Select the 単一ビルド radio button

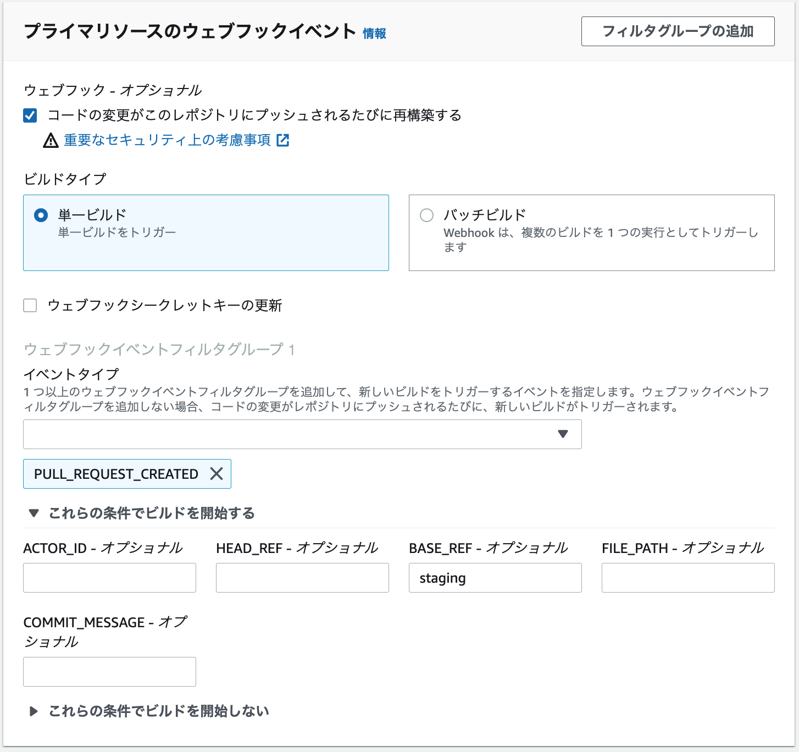tap(41, 215)
